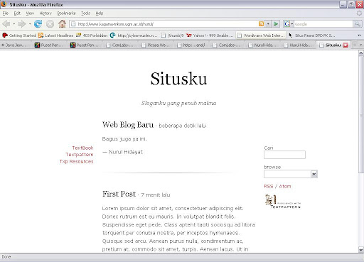The image size is (364, 262).
Task: Open the Latest Headlines feed bookmark
Action: [55, 36]
